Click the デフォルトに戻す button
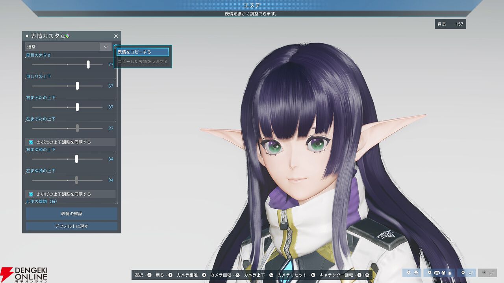The image size is (504, 283). coord(72,226)
